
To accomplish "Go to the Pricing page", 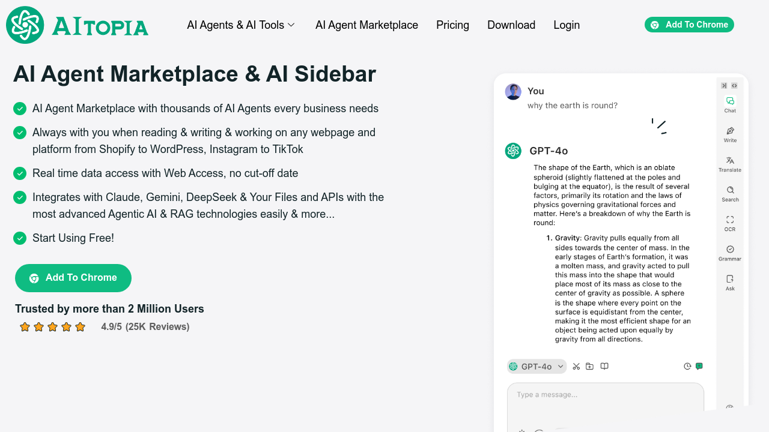I will [x=452, y=25].
